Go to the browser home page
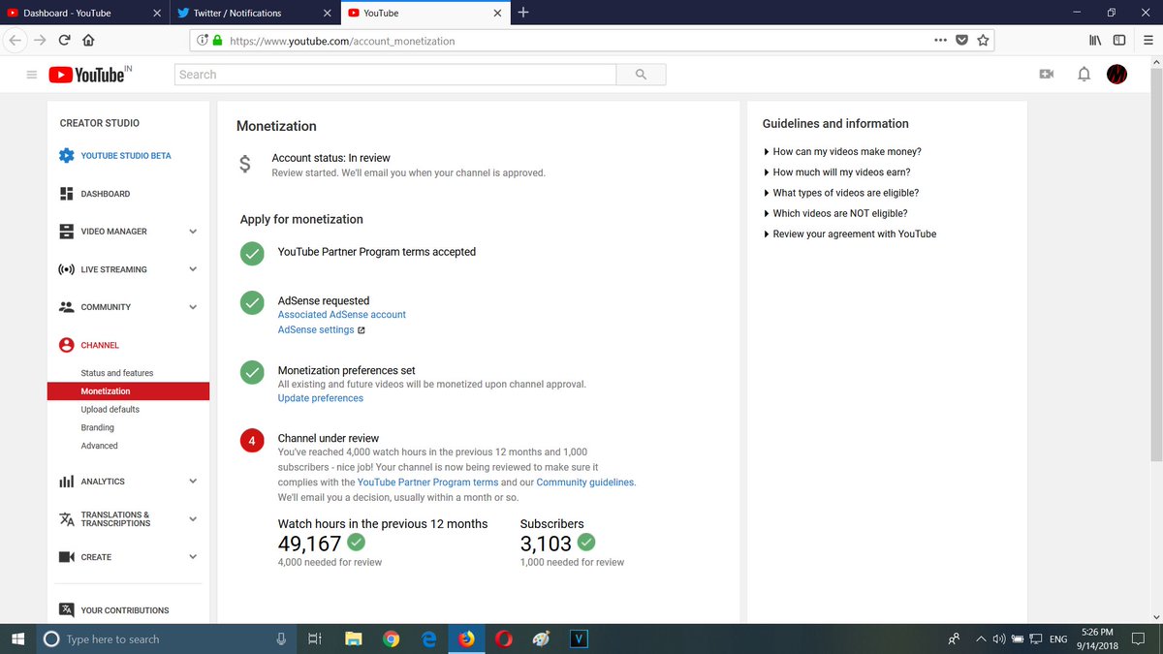Image resolution: width=1163 pixels, height=654 pixels. click(x=88, y=41)
